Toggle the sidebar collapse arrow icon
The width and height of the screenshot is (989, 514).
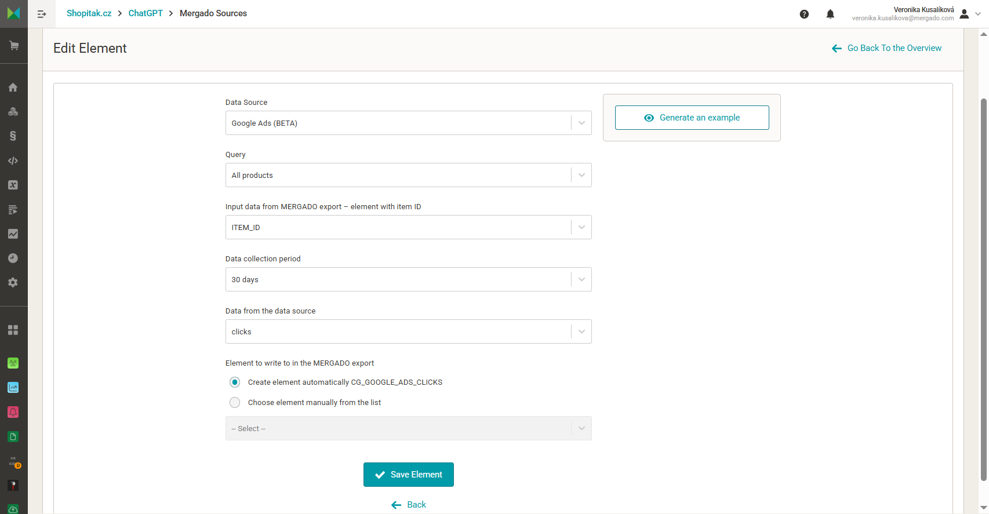point(42,14)
